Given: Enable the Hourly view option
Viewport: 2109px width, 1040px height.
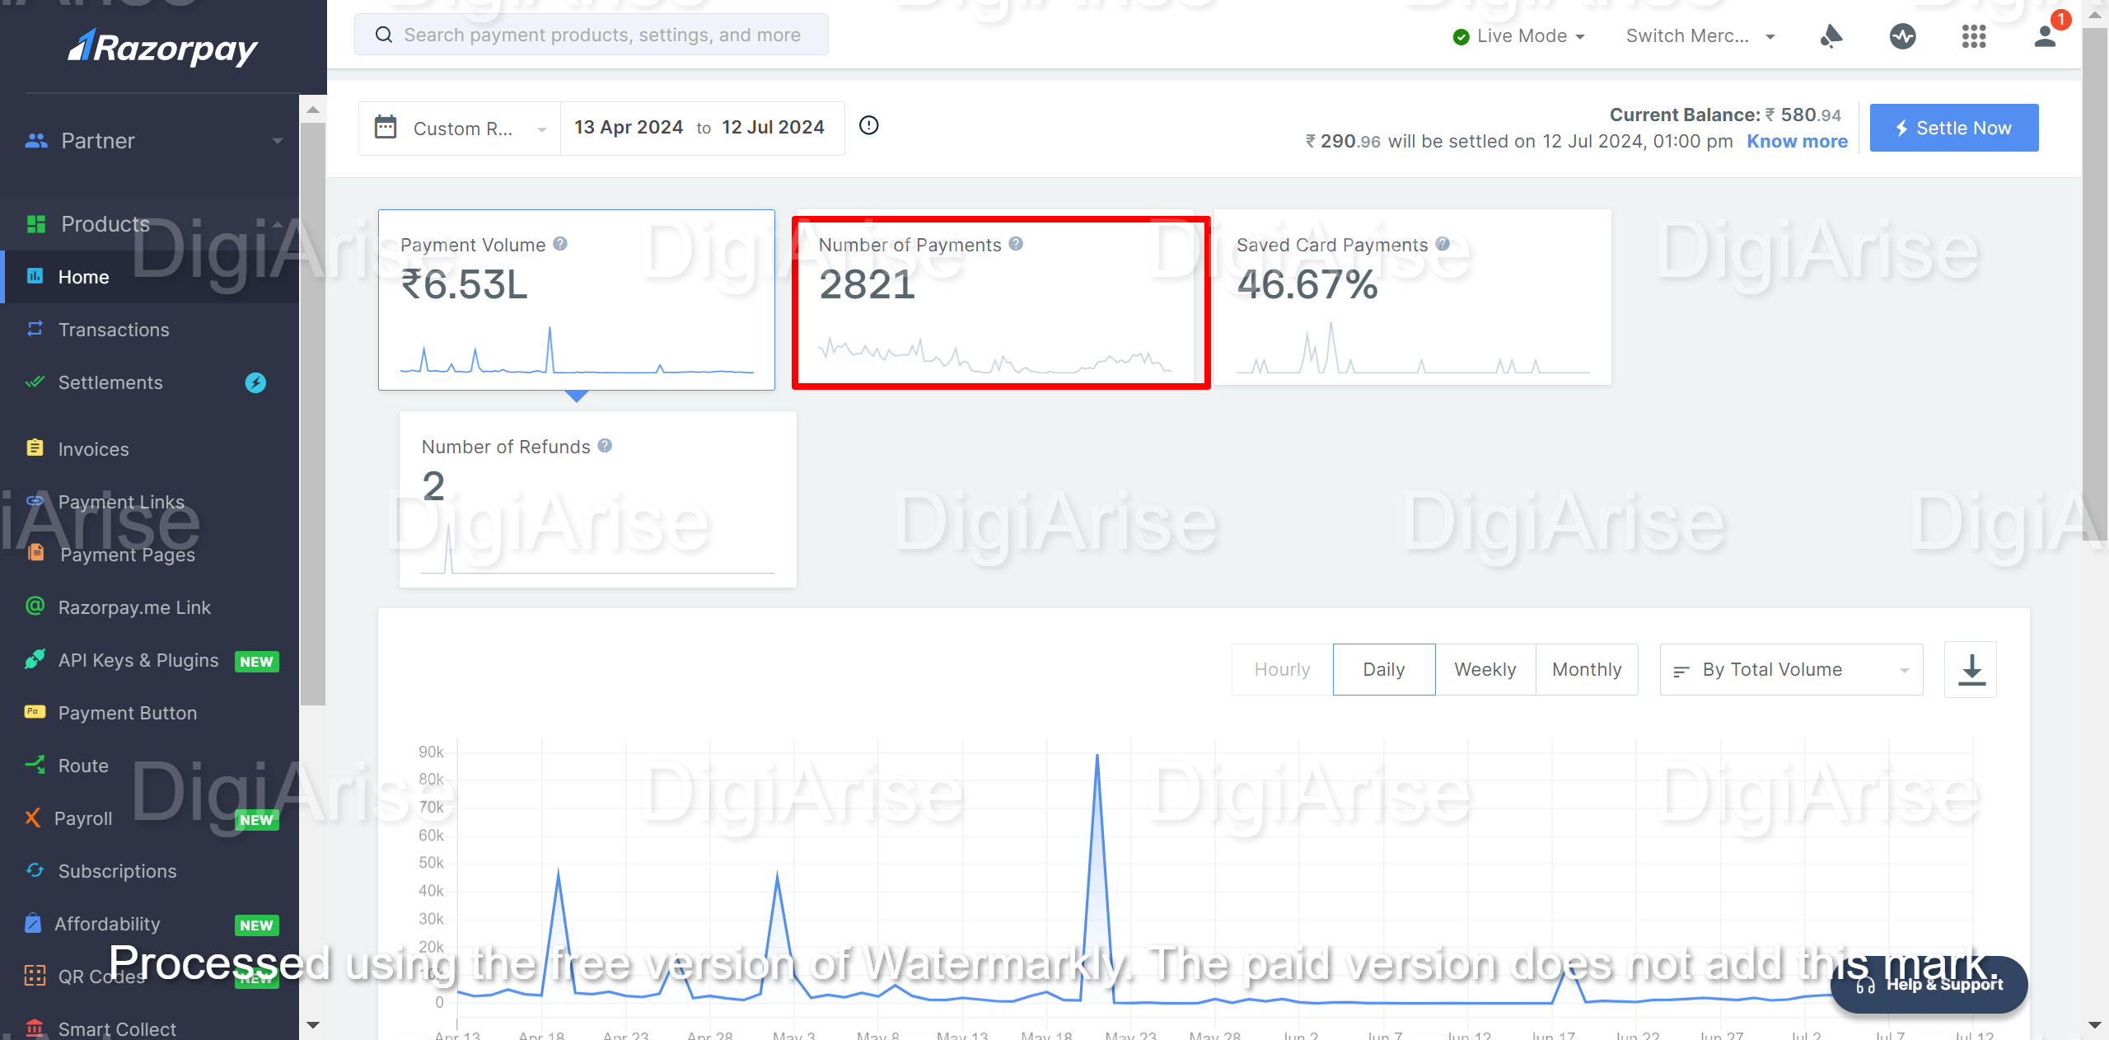Looking at the screenshot, I should tap(1281, 669).
